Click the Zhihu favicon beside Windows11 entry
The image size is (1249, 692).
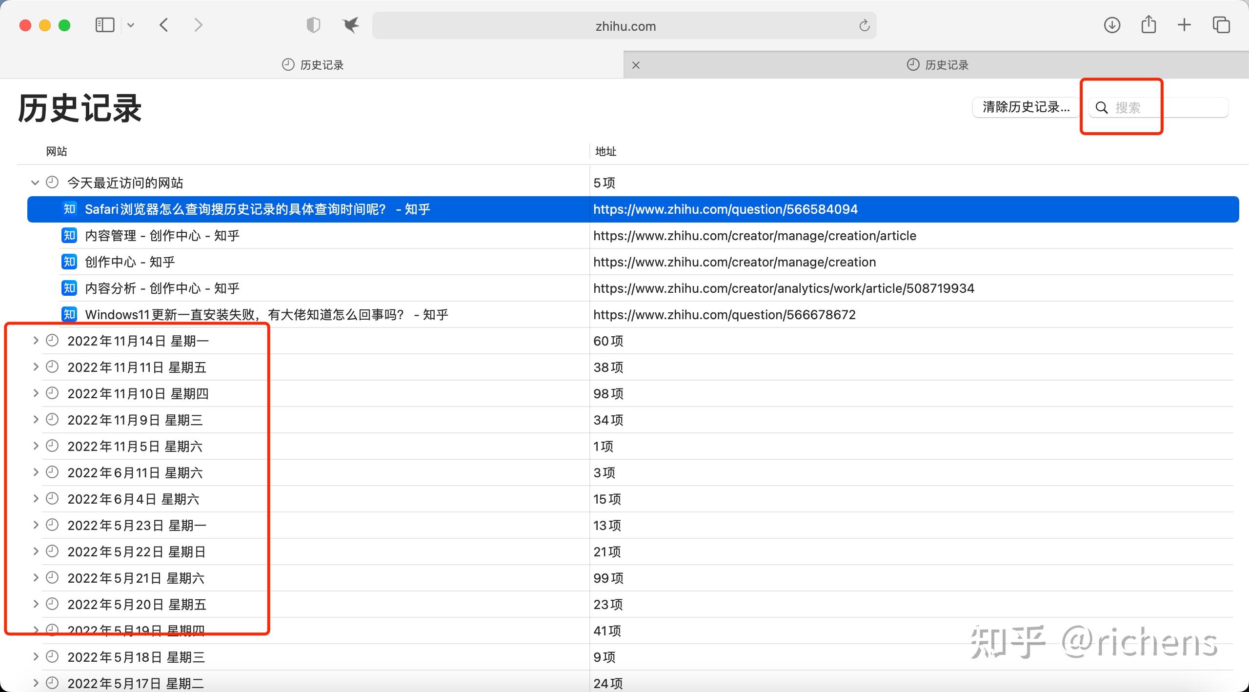pos(69,315)
